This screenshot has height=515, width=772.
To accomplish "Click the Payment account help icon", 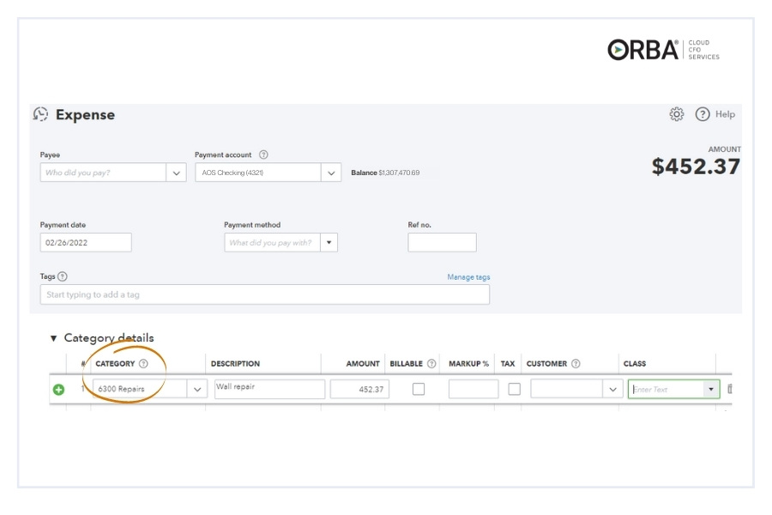I will pos(263,155).
